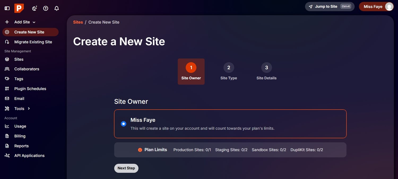398x179 pixels.
Task: Go to step 1 Site Owner
Action: click(x=191, y=72)
